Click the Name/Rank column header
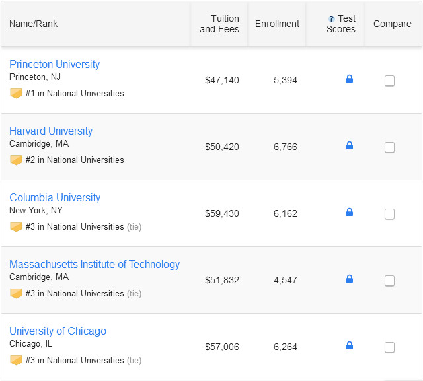423x381 pixels. point(34,24)
